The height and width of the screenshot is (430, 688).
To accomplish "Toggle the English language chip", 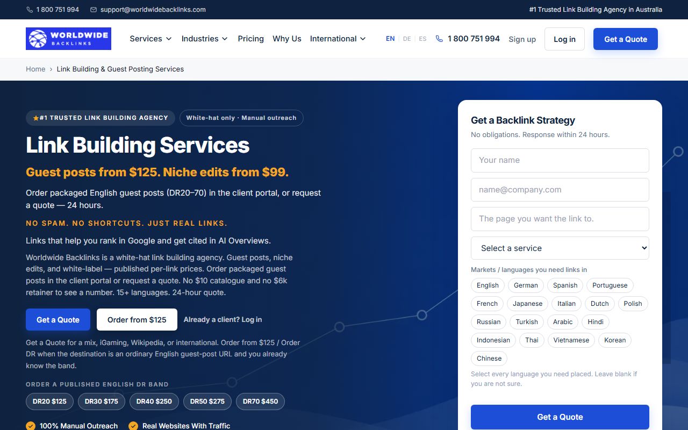I will 488,285.
